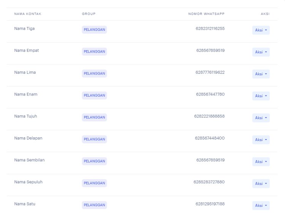Select the PELANGGAN tag for Nama Satu
The height and width of the screenshot is (224, 285).
94,205
